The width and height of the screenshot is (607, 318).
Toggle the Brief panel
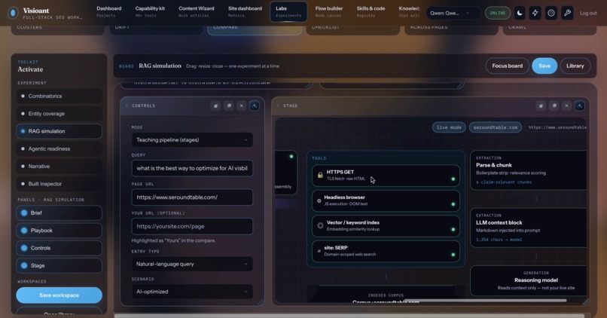pyautogui.click(x=59, y=213)
